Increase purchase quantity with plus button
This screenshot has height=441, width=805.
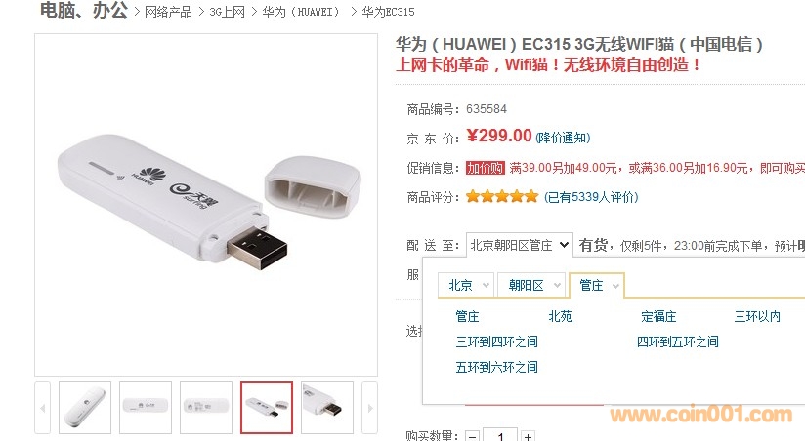coord(528,436)
